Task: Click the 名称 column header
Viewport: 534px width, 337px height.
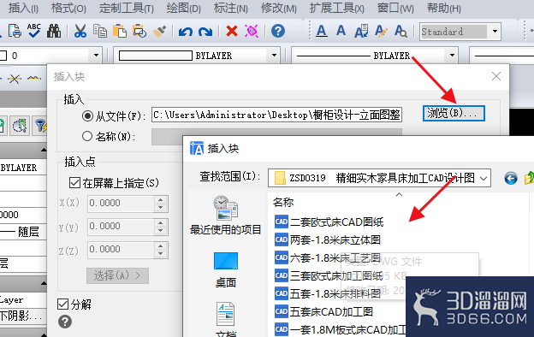Action: tap(283, 202)
